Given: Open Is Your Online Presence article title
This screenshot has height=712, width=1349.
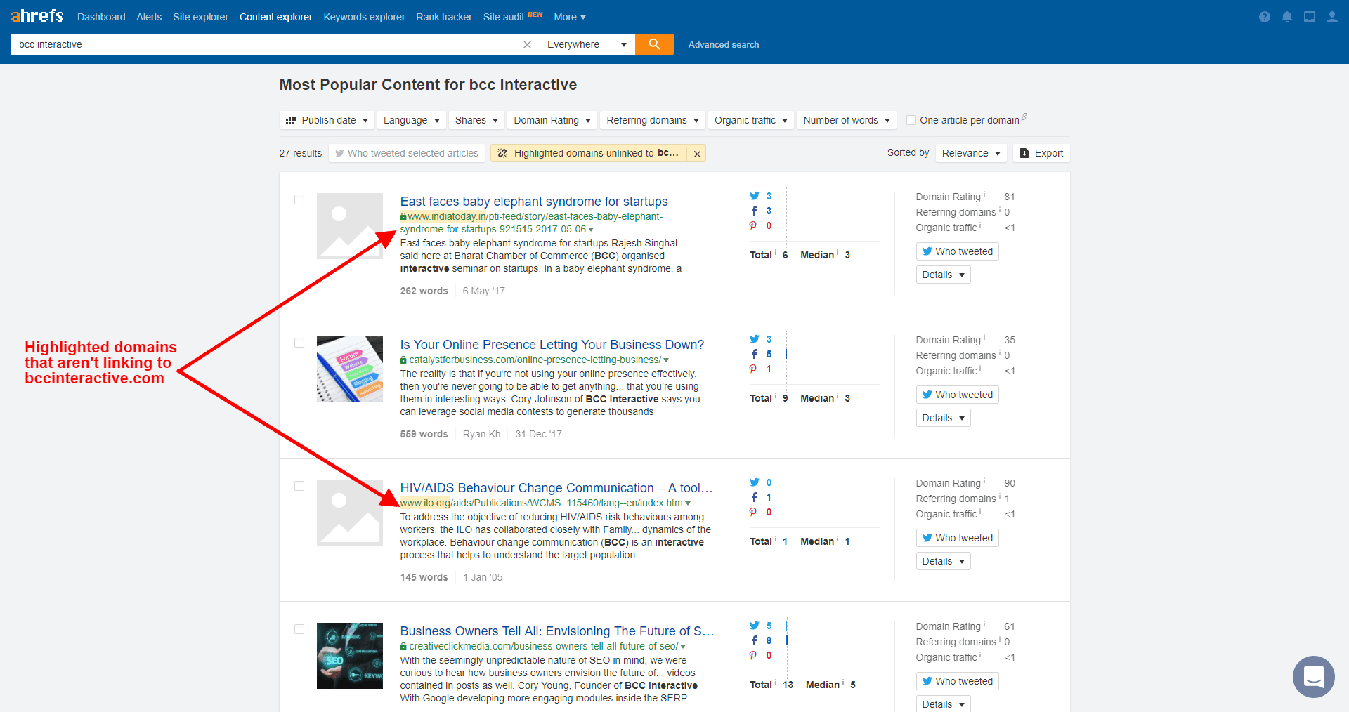Looking at the screenshot, I should (552, 345).
